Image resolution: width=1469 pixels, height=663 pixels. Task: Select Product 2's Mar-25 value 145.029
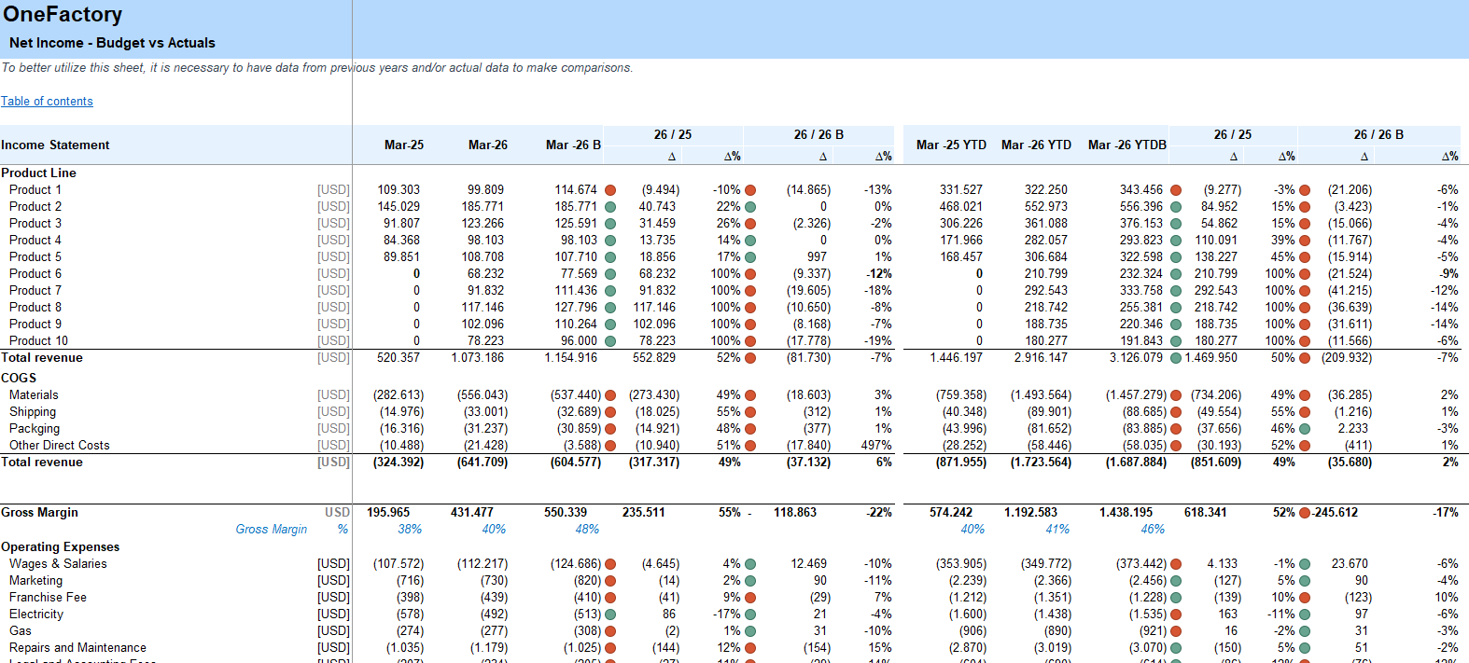click(399, 207)
